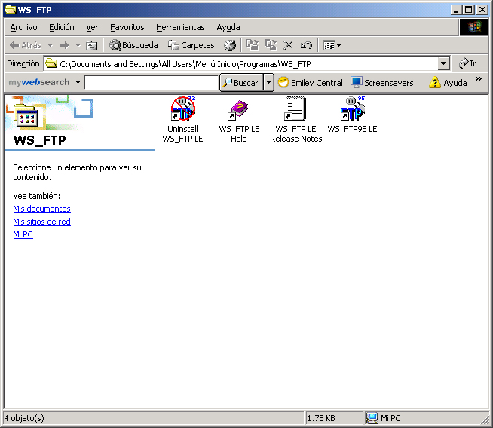Open Smiley Central in toolbar

(311, 83)
